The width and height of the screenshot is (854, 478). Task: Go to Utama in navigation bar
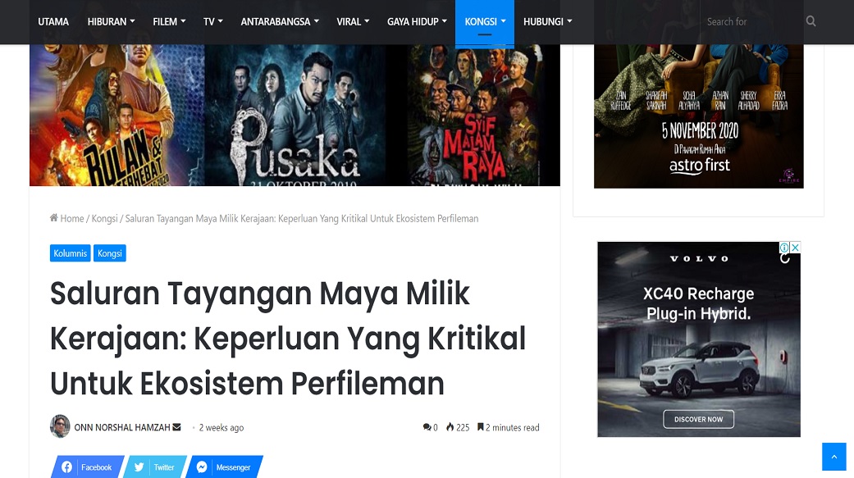[x=53, y=21]
